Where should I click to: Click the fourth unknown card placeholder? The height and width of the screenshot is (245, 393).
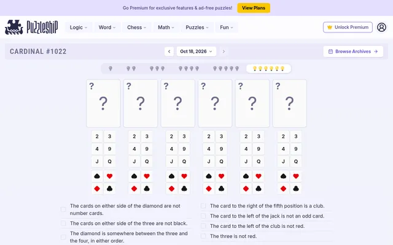(x=215, y=104)
